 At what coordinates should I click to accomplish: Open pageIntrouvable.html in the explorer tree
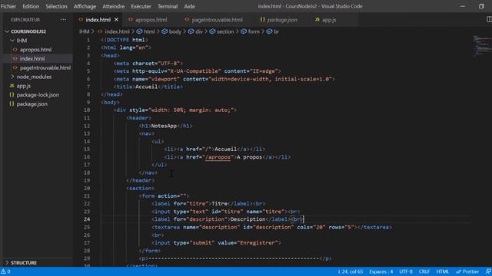[x=45, y=68]
